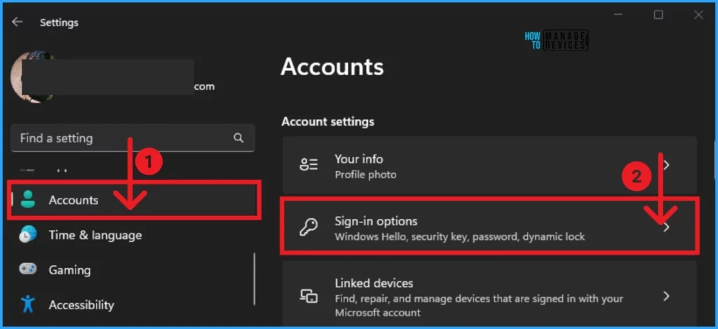Click the Linked devices icon
This screenshot has width=718, height=329.
click(309, 295)
